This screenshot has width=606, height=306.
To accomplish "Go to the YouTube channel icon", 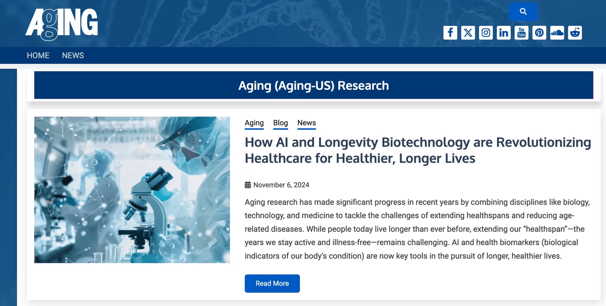I will (x=522, y=33).
